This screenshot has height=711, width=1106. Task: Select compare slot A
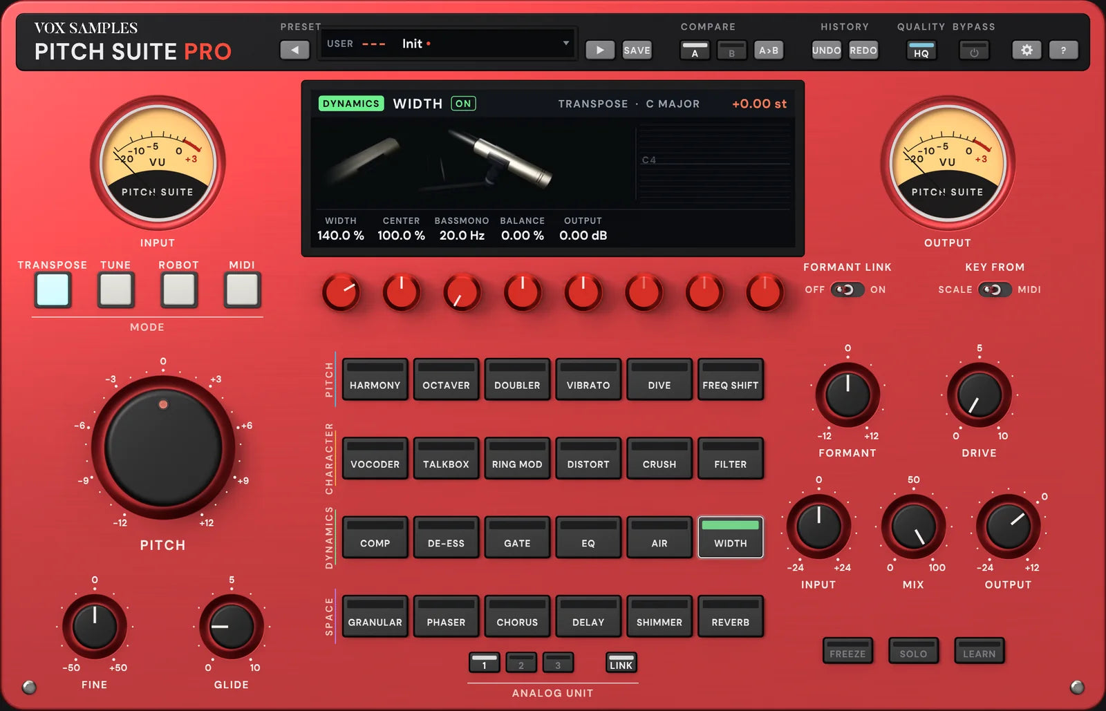coord(695,50)
